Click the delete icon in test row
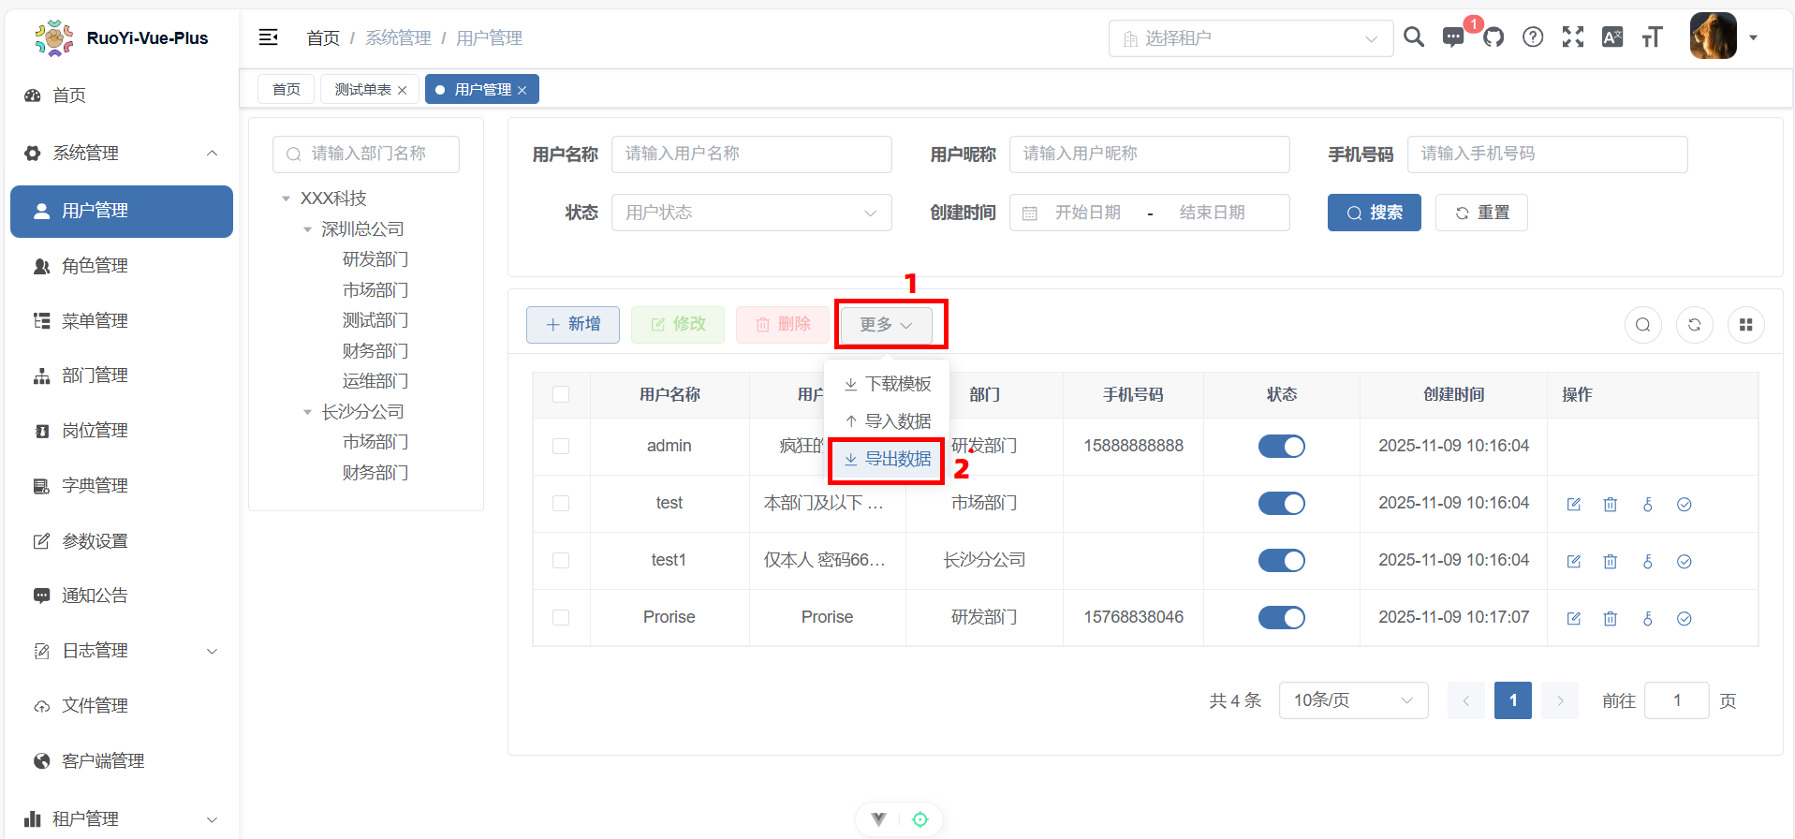The width and height of the screenshot is (1795, 839). tap(1611, 505)
